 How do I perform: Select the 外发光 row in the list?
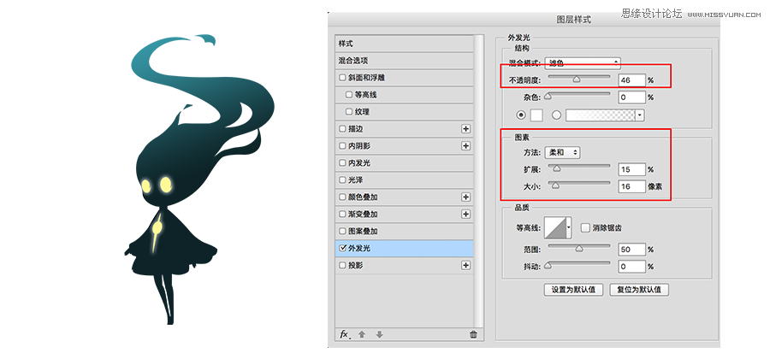point(404,248)
